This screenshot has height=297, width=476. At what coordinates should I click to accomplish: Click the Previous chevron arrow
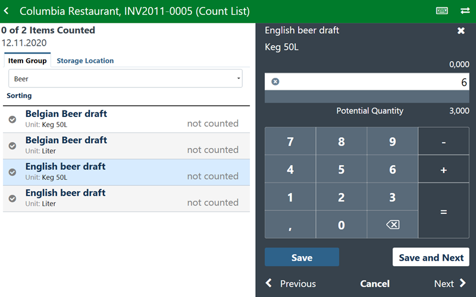tap(269, 283)
